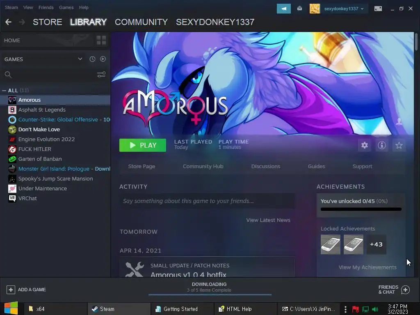Go back with the left arrow

pyautogui.click(x=8, y=22)
